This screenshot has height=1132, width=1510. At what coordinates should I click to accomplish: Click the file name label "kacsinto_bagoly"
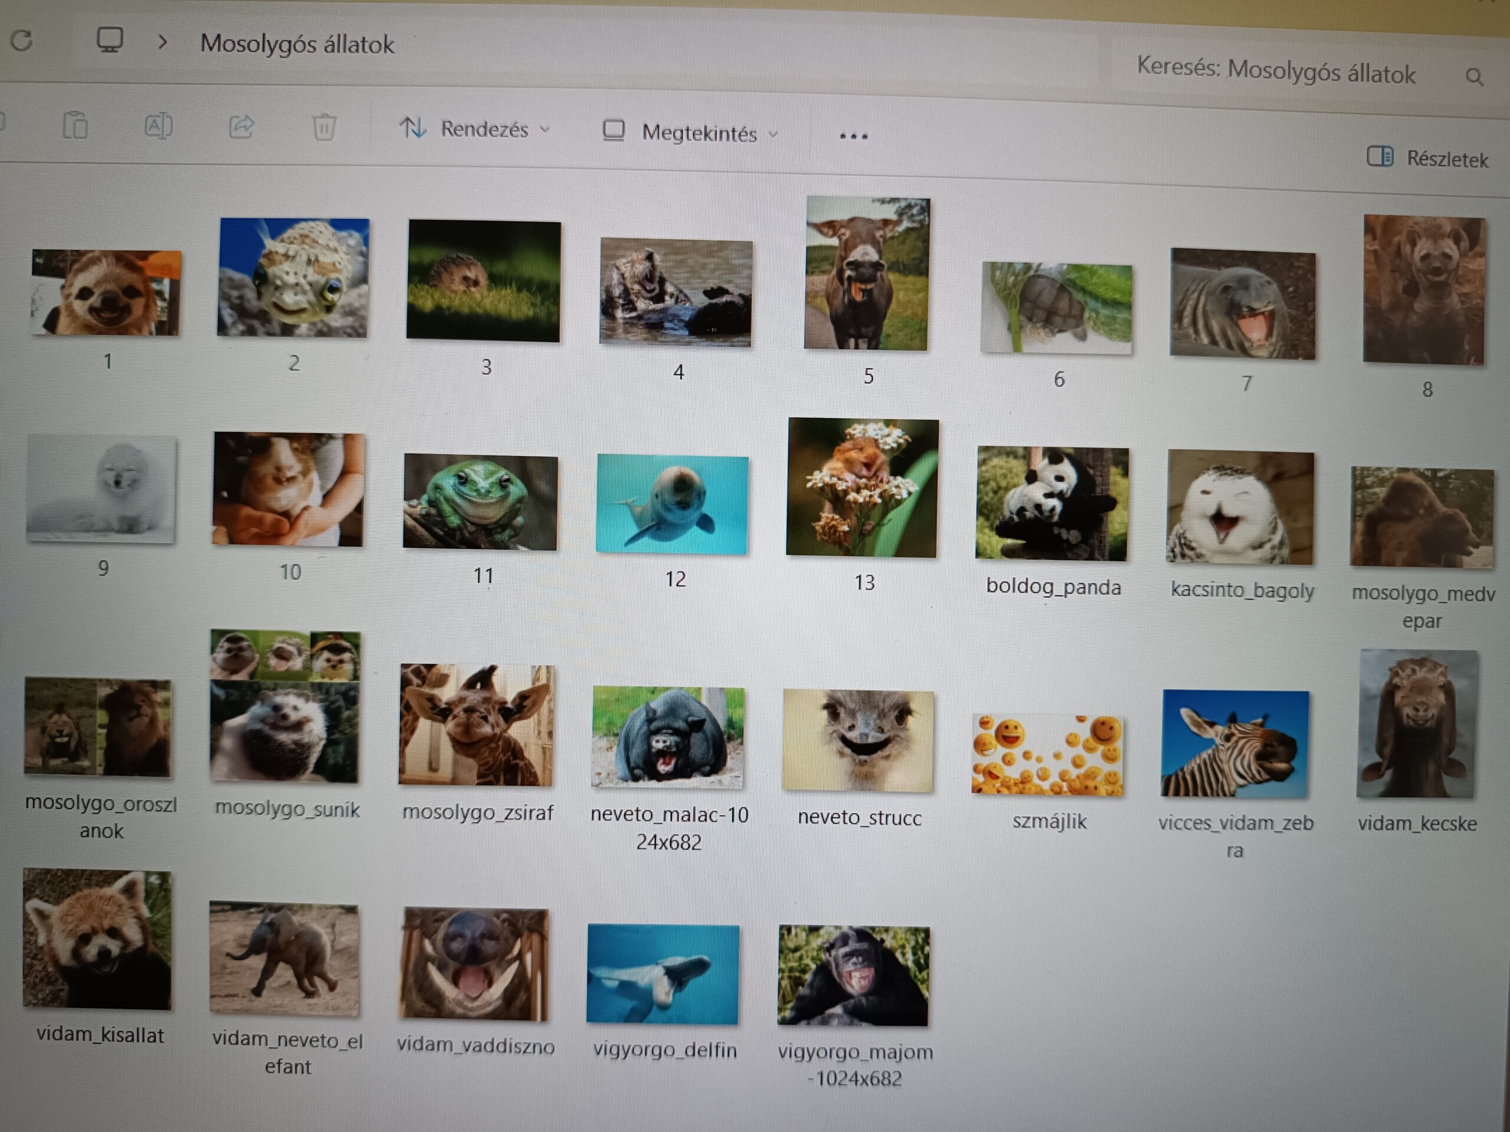coord(1242,590)
